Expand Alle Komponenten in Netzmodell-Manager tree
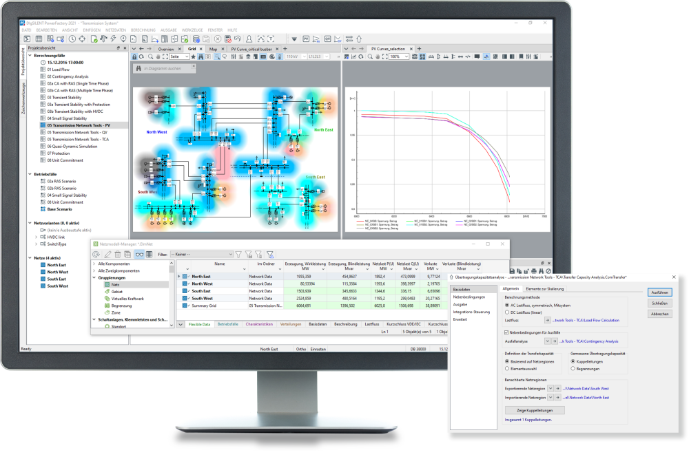This screenshot has width=689, height=459. 94,264
